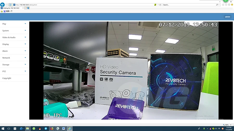
Task: Open the Display menu in sidebar
Action: [x=5, y=44]
